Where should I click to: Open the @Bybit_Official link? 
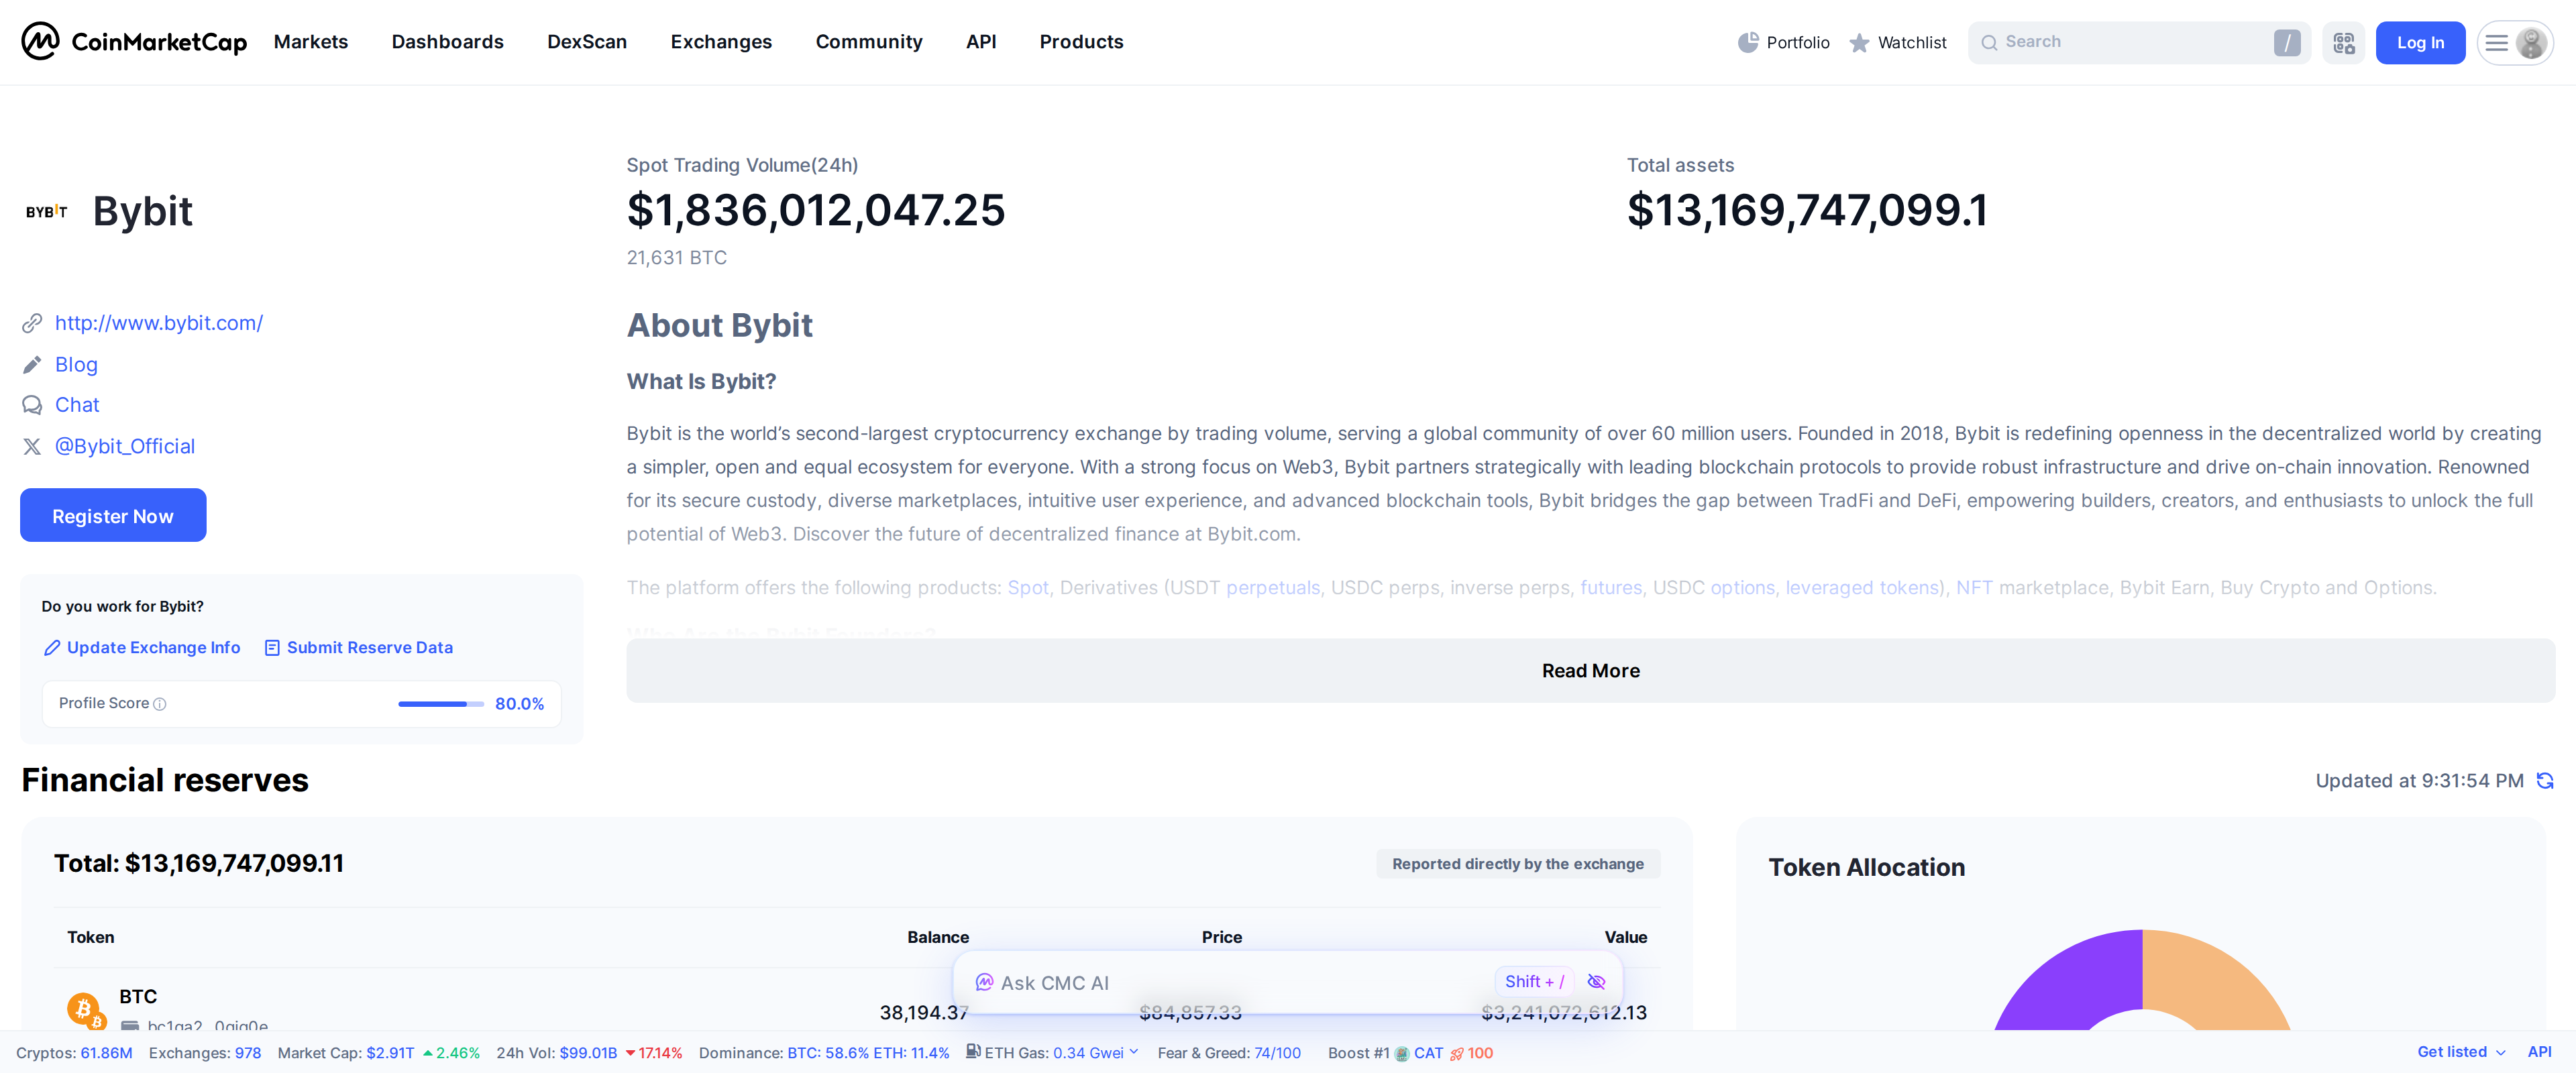click(125, 446)
